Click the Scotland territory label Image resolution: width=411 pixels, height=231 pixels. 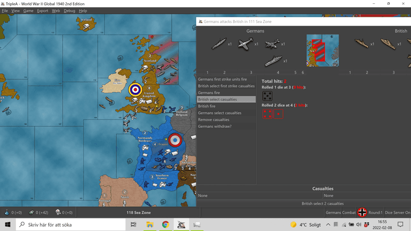pyautogui.click(x=150, y=60)
